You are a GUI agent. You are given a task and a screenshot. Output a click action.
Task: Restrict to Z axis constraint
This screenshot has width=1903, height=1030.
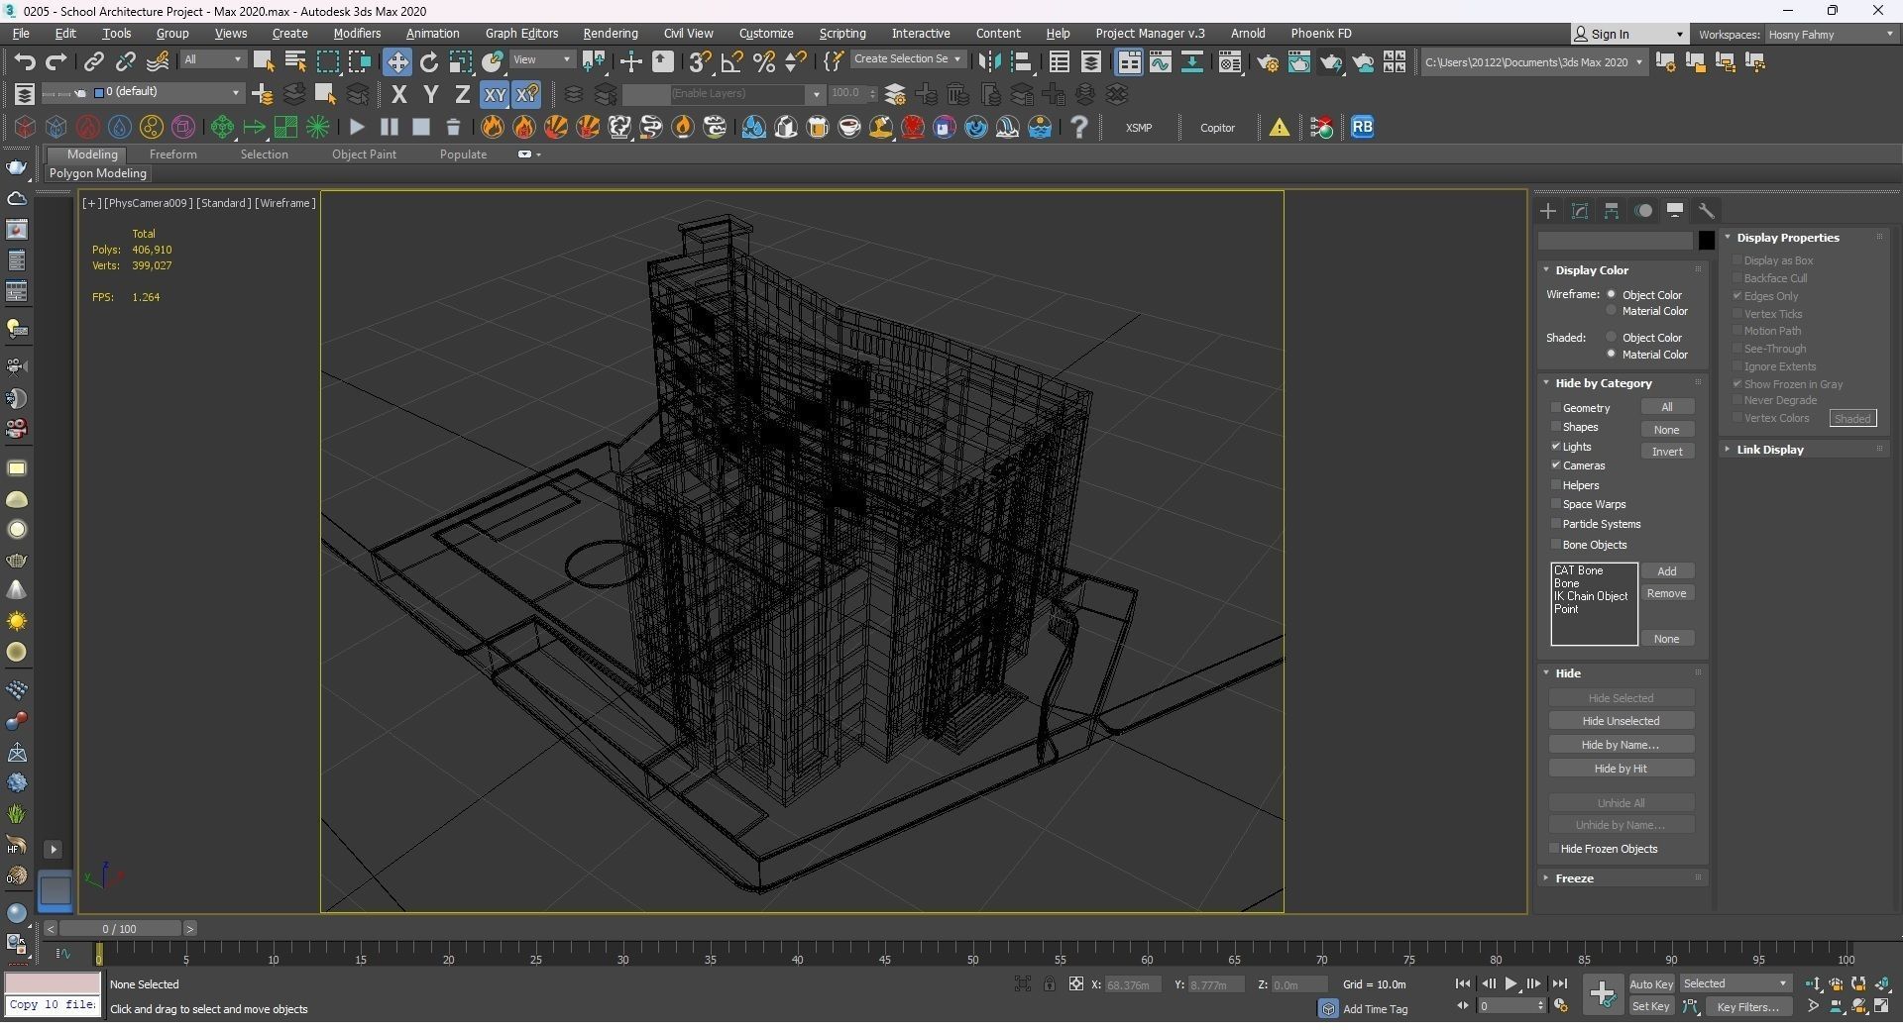[x=462, y=94]
